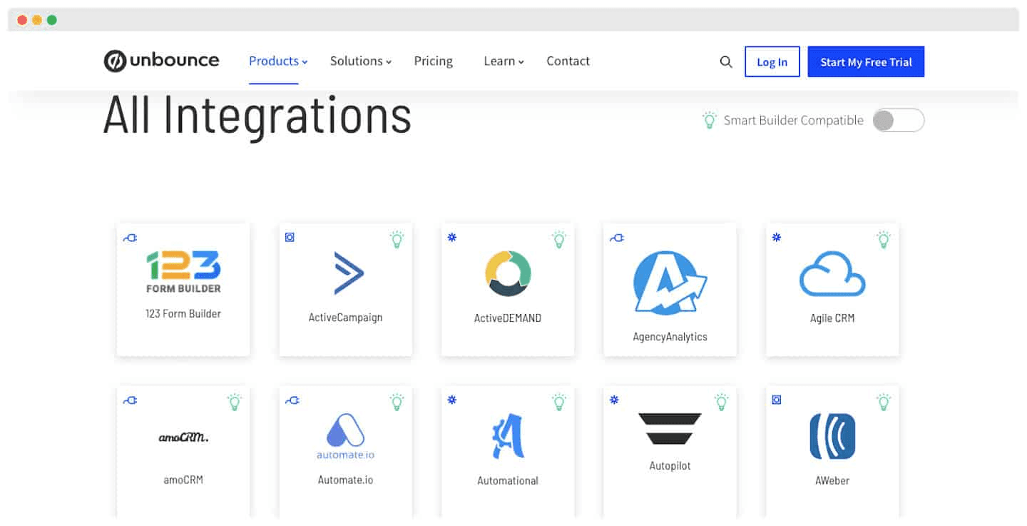Click square type icon on ActiveCampaign card
This screenshot has height=526, width=1027.
290,237
